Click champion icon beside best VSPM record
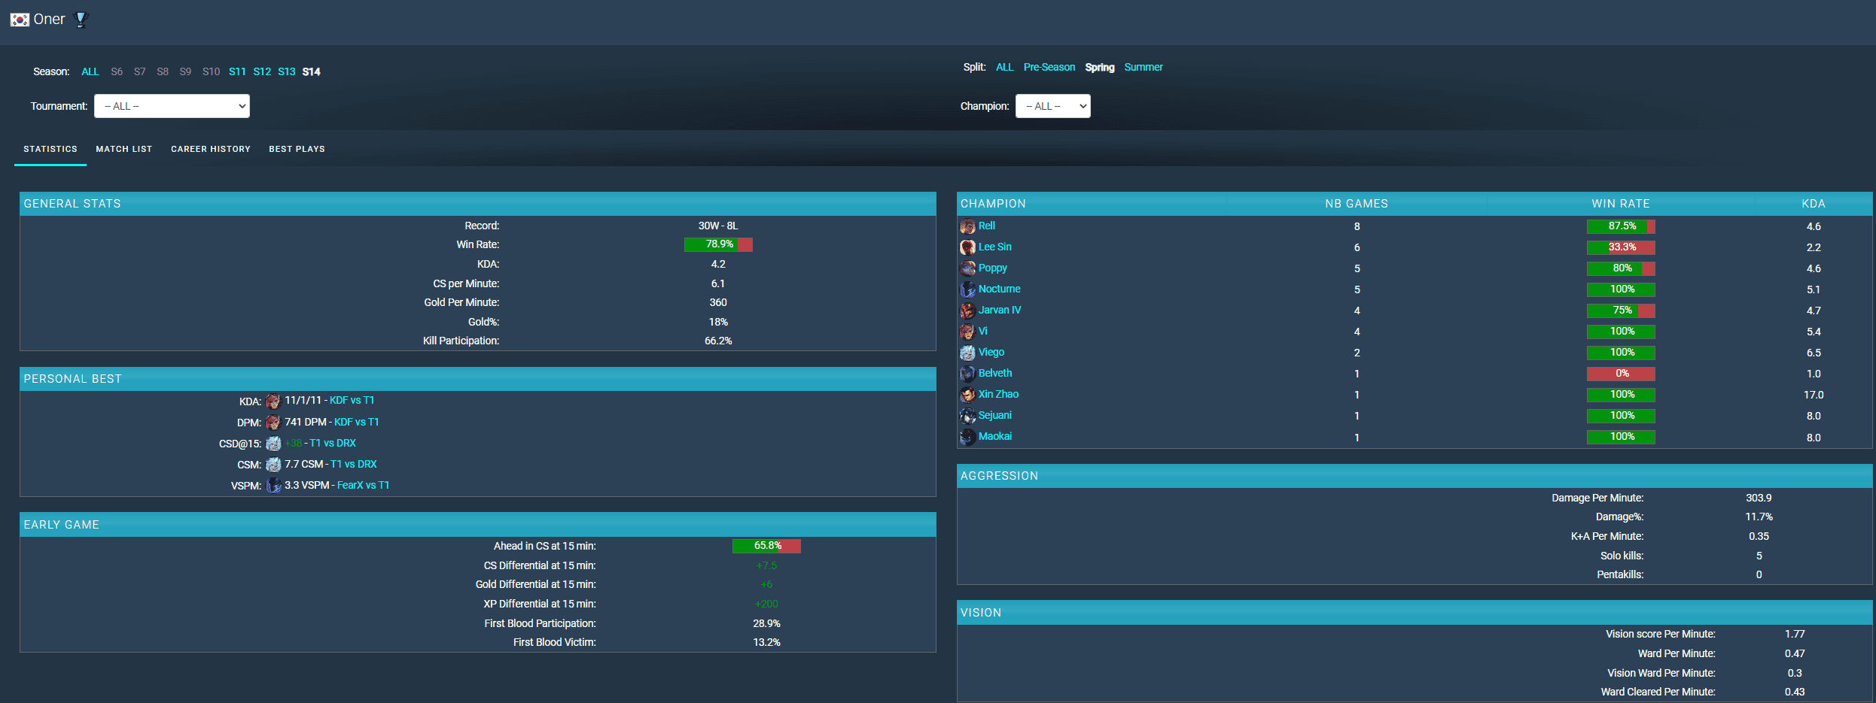This screenshot has width=1876, height=703. click(274, 486)
